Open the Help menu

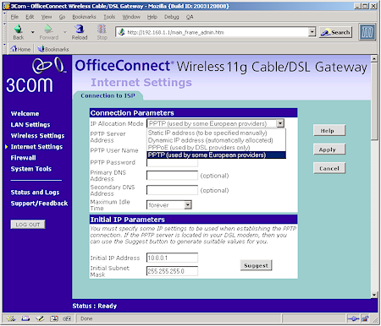pos(152,17)
